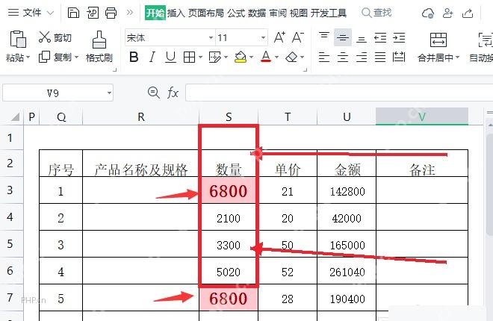Switch to the 审阅 ribbon tab
493x321 pixels.
[278, 13]
